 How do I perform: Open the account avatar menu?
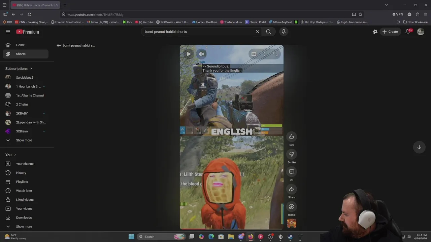click(421, 32)
